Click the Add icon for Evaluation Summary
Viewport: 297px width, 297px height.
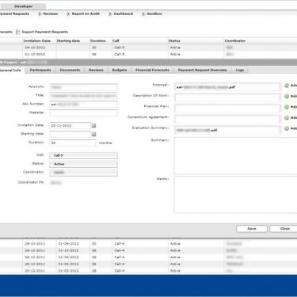point(287,128)
